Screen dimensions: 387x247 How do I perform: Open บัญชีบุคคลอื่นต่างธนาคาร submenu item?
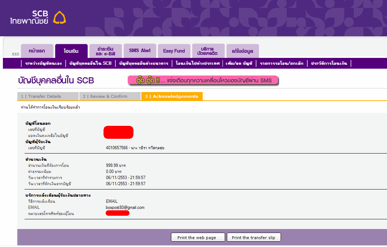click(x=144, y=64)
